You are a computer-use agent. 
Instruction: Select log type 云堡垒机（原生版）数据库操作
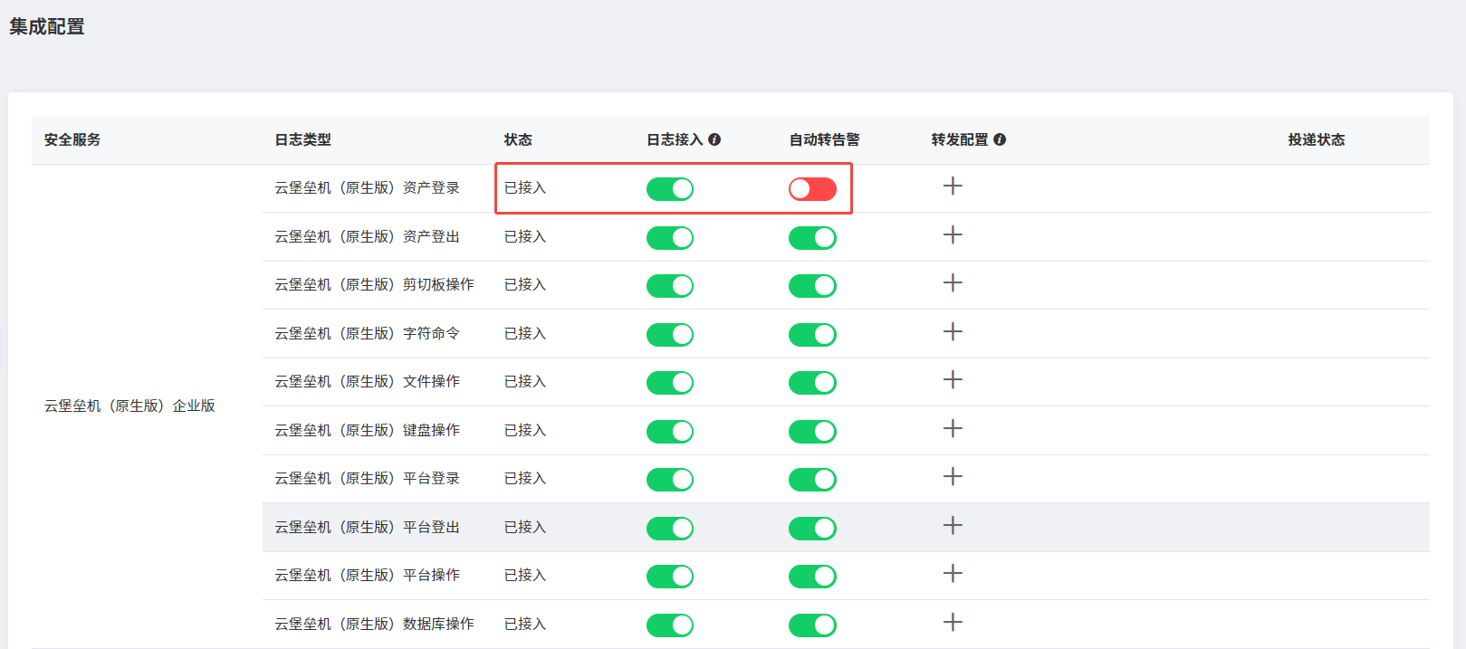[x=375, y=624]
